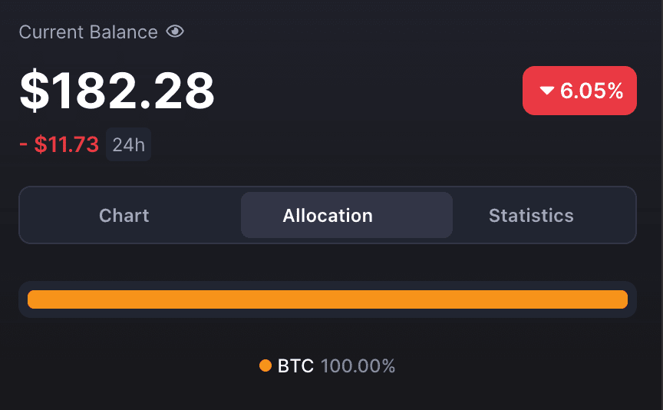663x410 pixels.
Task: Open the Statistics tab
Action: pyautogui.click(x=531, y=216)
